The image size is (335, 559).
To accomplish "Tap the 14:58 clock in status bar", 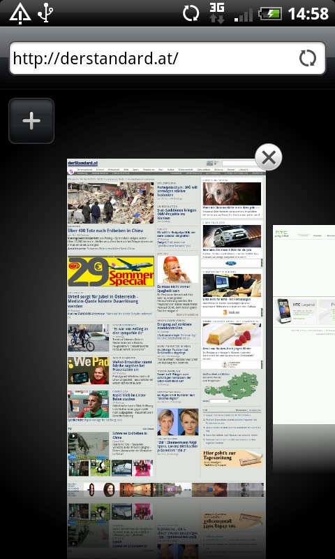I will (308, 13).
